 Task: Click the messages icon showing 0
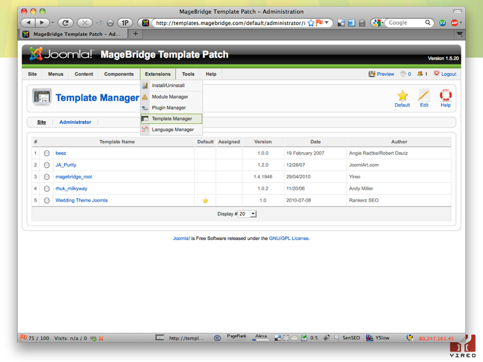tap(403, 74)
